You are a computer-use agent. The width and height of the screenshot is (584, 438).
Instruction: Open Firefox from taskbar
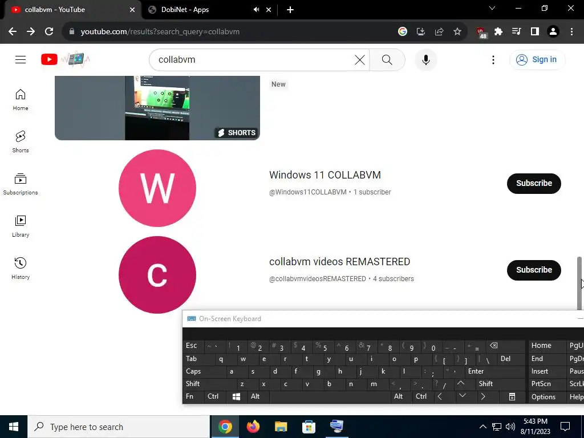[x=253, y=427]
